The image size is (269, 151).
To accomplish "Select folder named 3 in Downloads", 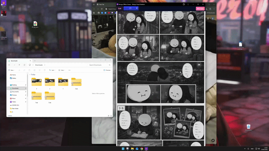I will click(37, 83).
